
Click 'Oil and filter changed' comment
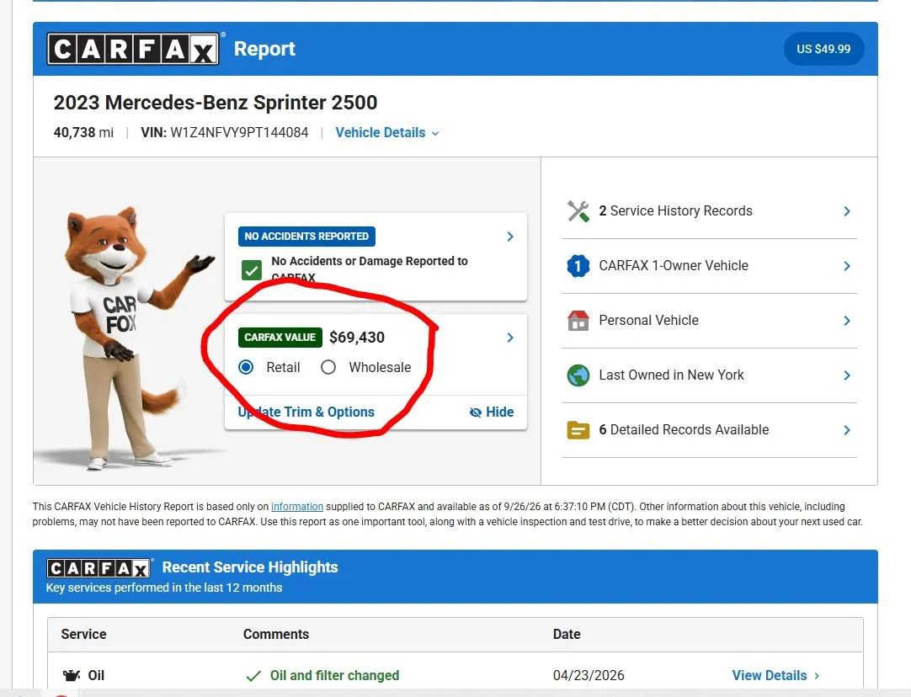(x=334, y=675)
